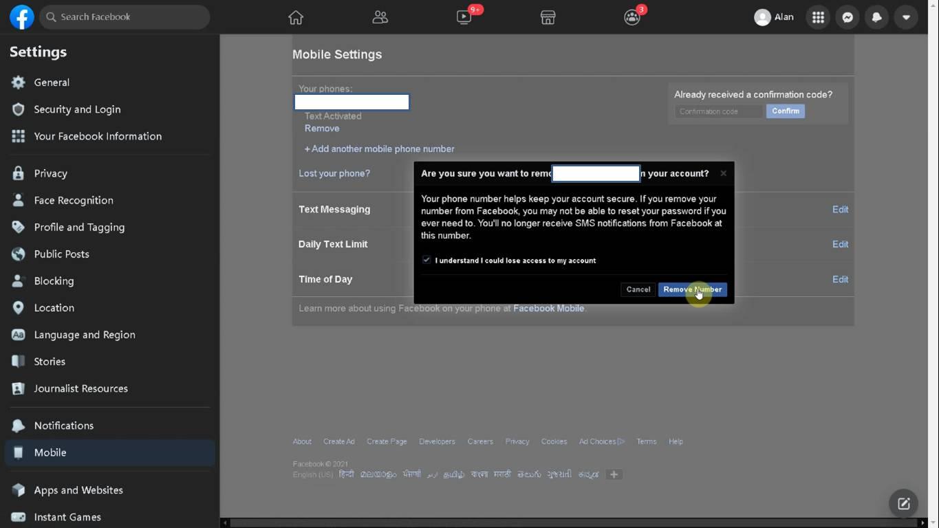Open the Notifications bell icon
Image resolution: width=939 pixels, height=528 pixels.
[876, 17]
